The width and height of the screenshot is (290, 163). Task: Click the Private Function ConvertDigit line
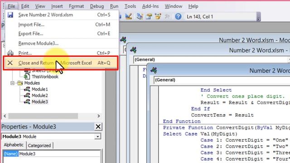tap(227, 128)
